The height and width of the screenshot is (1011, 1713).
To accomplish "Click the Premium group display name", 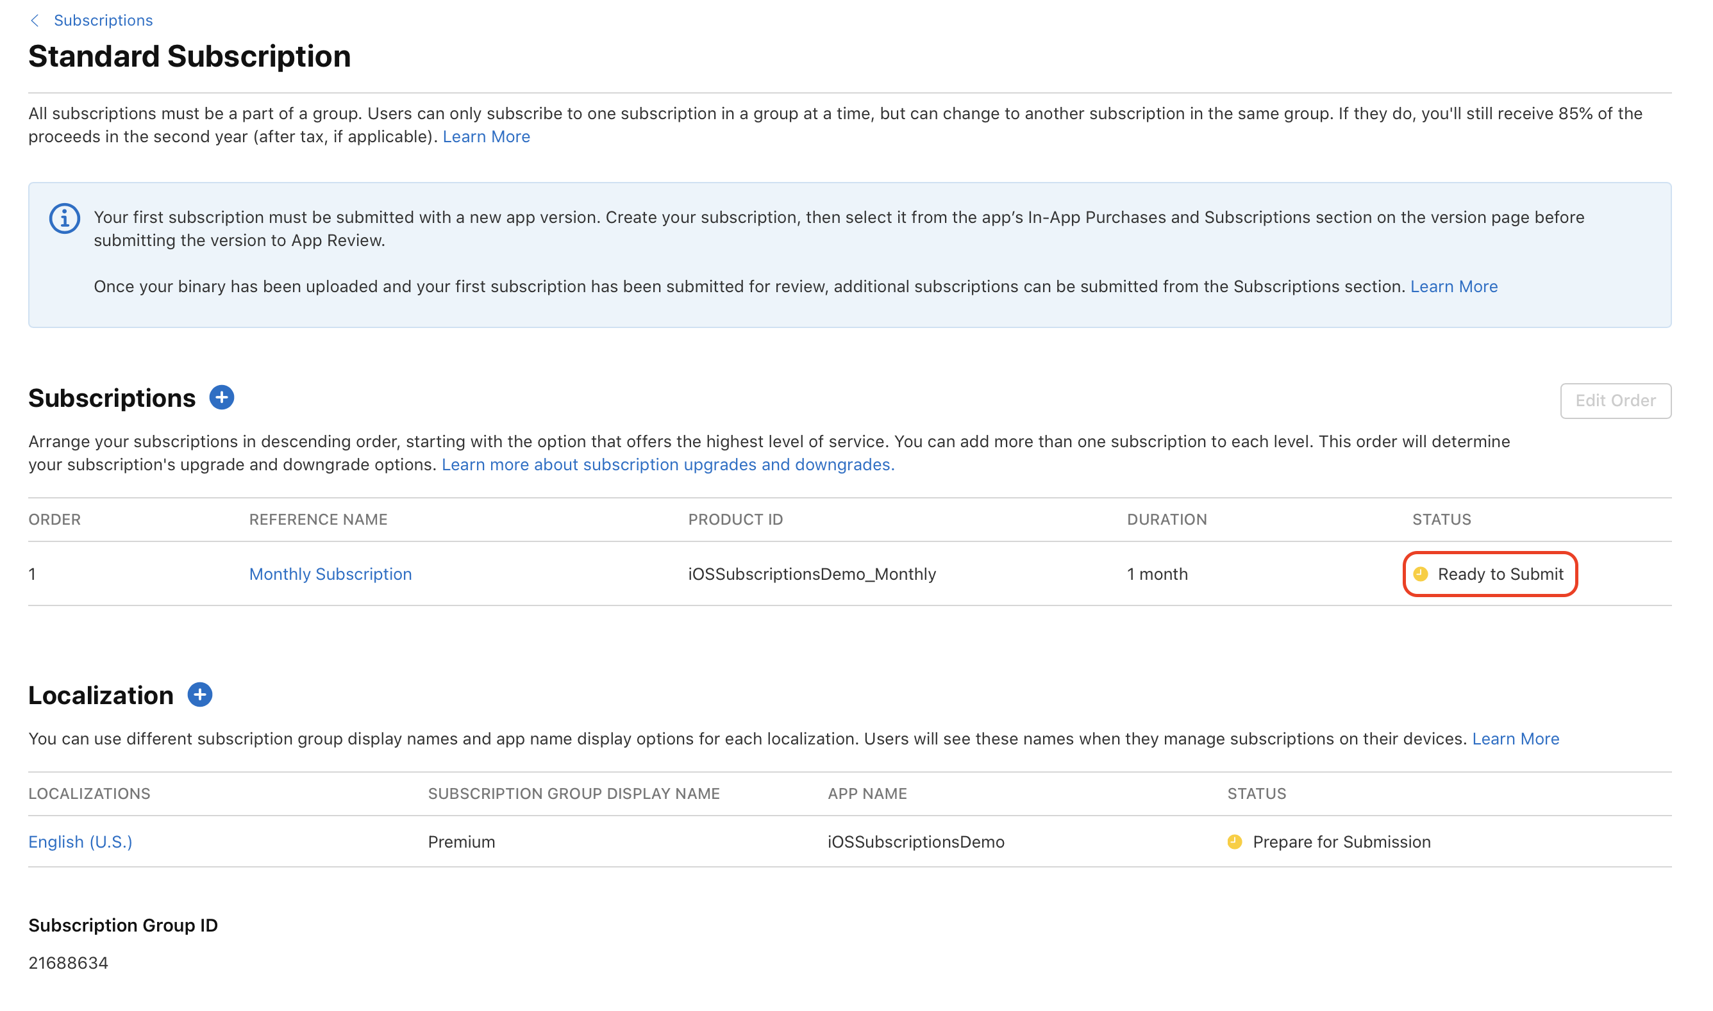I will 462,841.
